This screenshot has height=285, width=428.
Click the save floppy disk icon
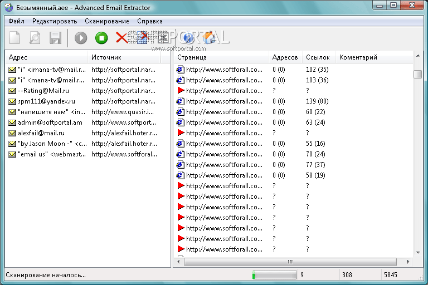(55, 38)
